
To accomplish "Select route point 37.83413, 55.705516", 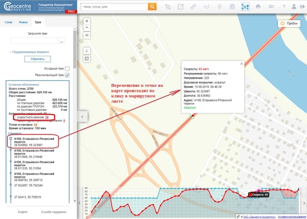I will tap(28, 197).
